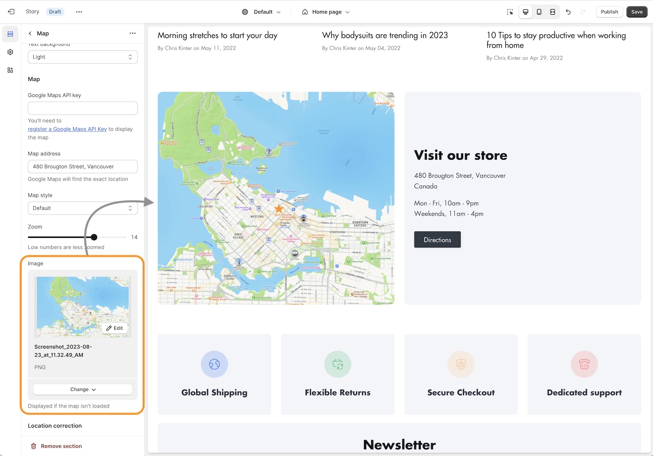Open the Text background Light dropdown
This screenshot has height=456, width=653.
(82, 57)
